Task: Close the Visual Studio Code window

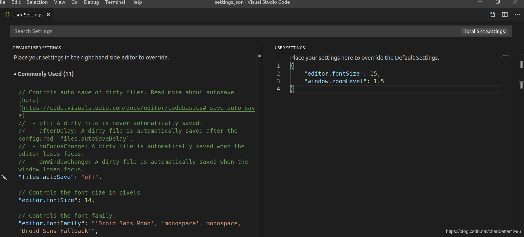Action: pos(515,2)
